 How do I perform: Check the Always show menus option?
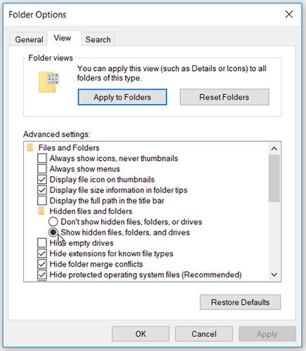click(x=42, y=168)
